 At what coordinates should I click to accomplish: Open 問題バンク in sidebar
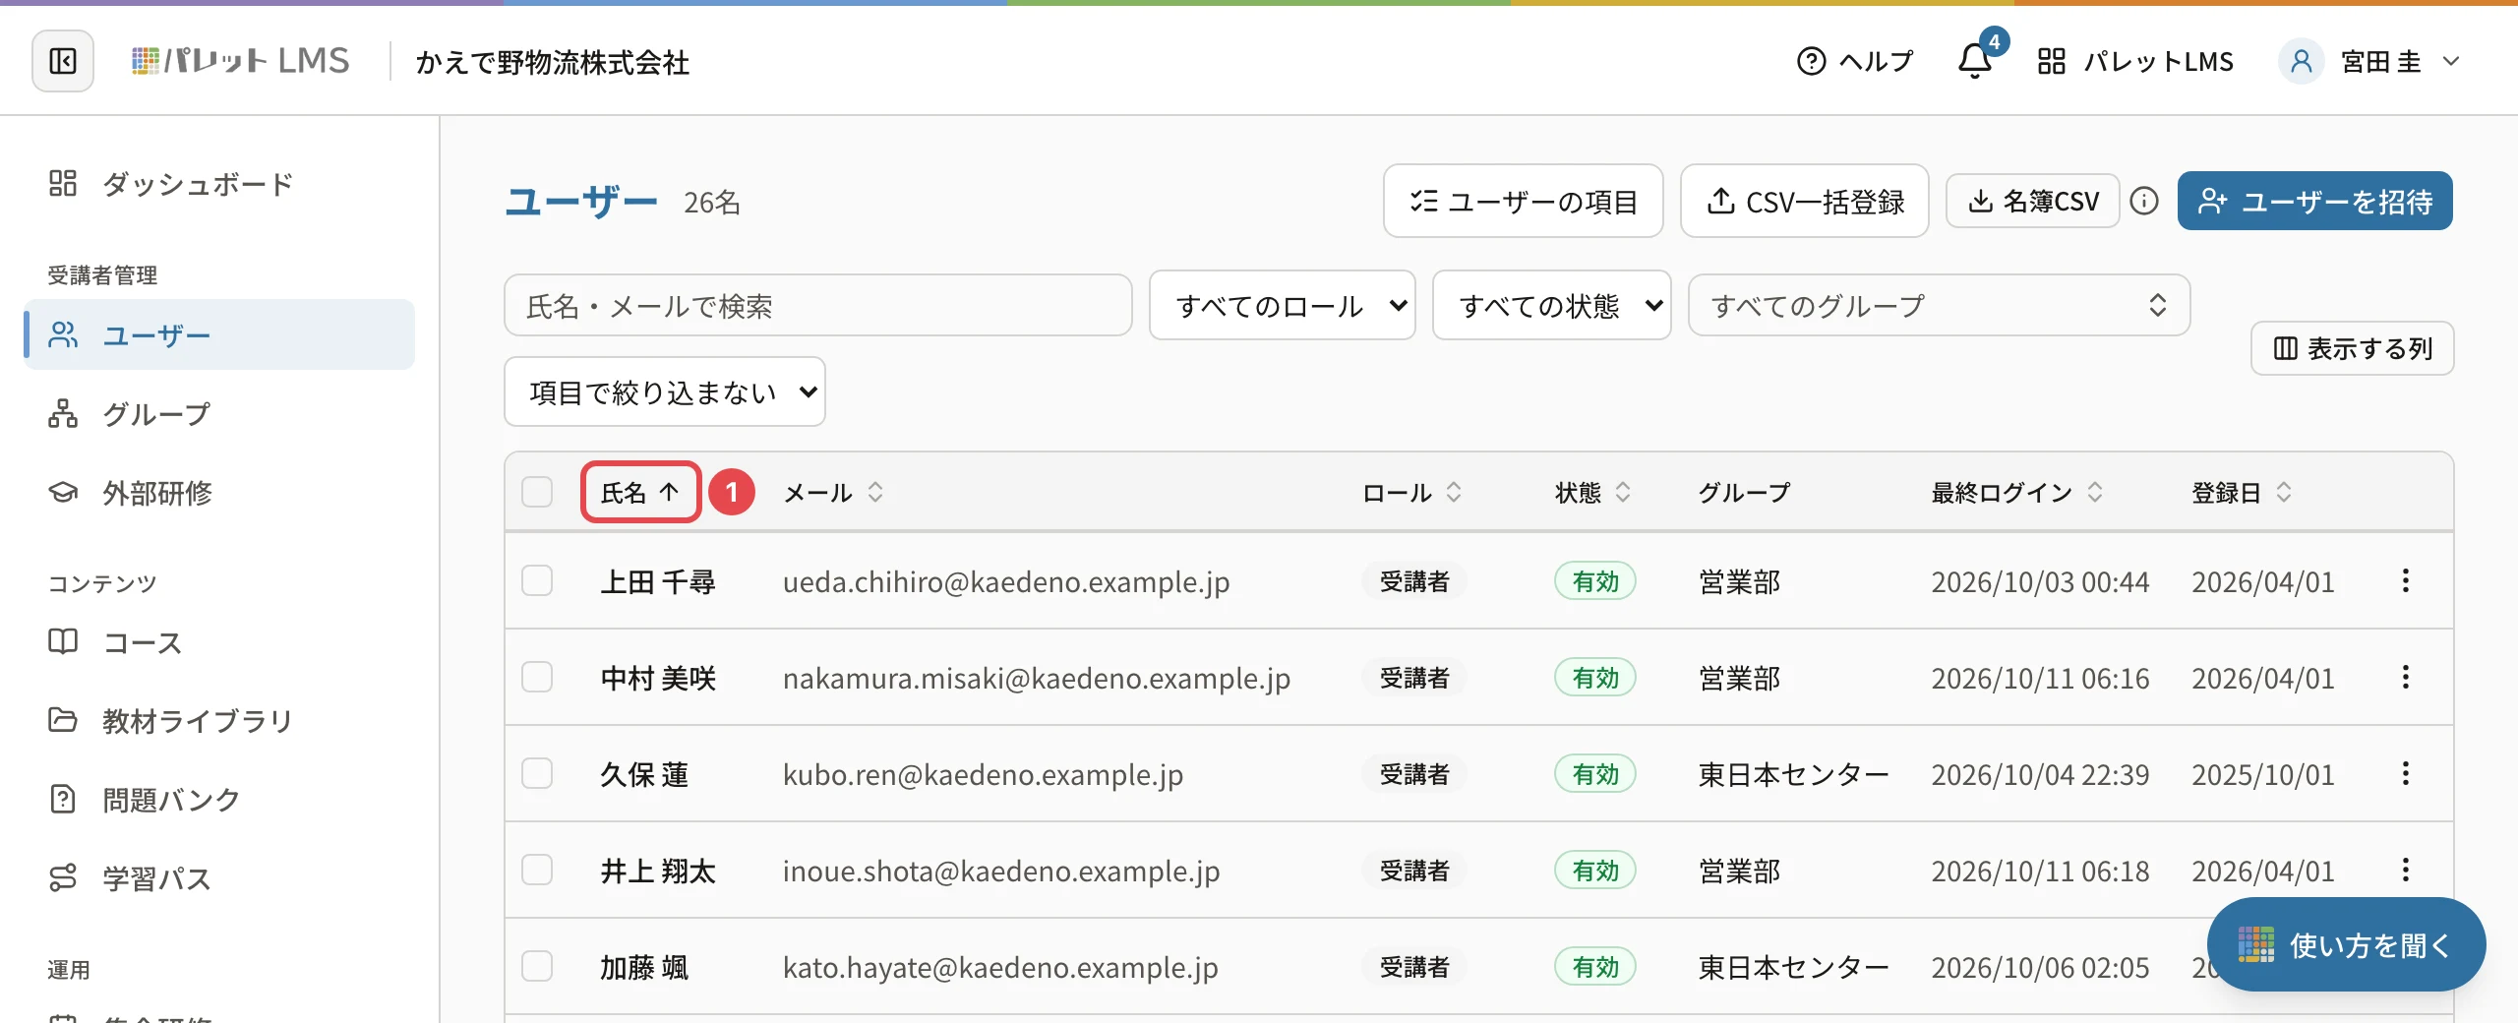219,800
